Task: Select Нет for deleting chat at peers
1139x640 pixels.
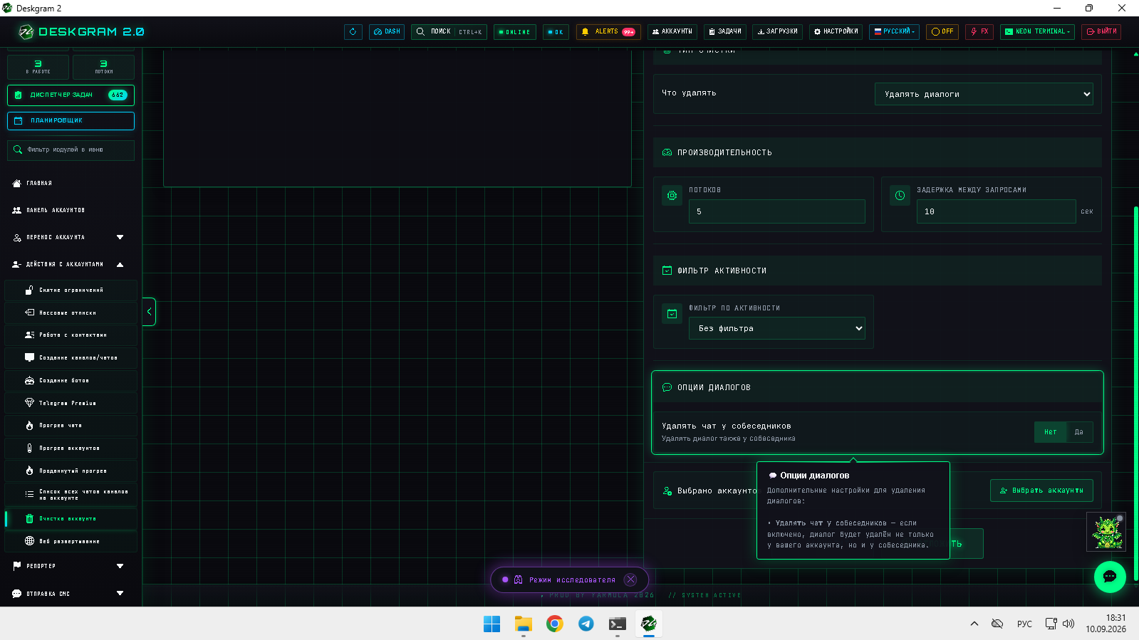Action: 1050,432
